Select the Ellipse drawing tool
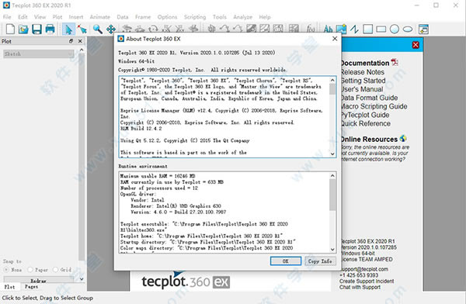Viewport: 466px width, 304px height. (x=408, y=29)
